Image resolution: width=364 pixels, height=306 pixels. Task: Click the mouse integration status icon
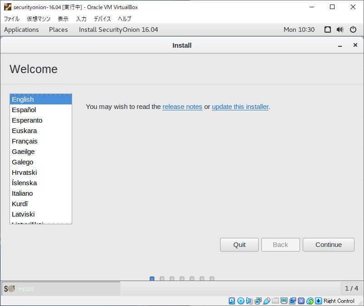[310, 301]
